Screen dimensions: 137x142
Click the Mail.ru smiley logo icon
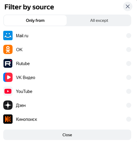[x=8, y=36]
